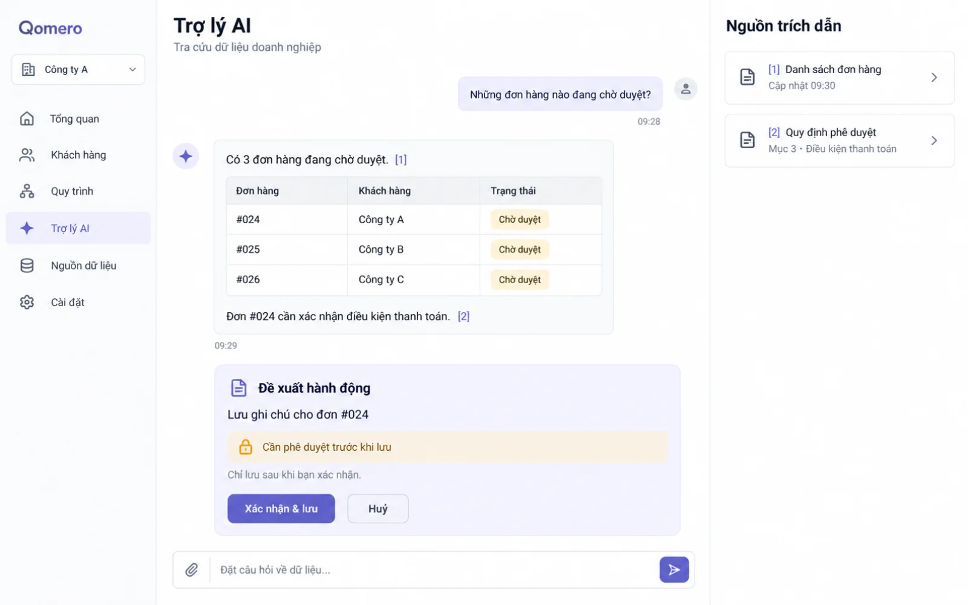Click the Đơn hàng column header

pyautogui.click(x=287, y=191)
